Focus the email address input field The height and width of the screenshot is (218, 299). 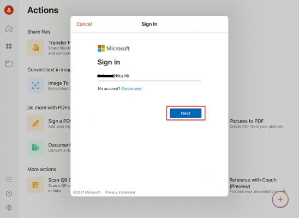(x=149, y=76)
